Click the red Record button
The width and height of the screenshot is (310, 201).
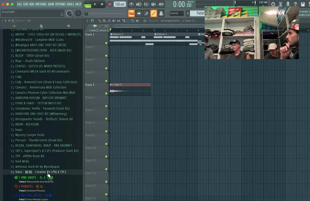pos(110,4)
